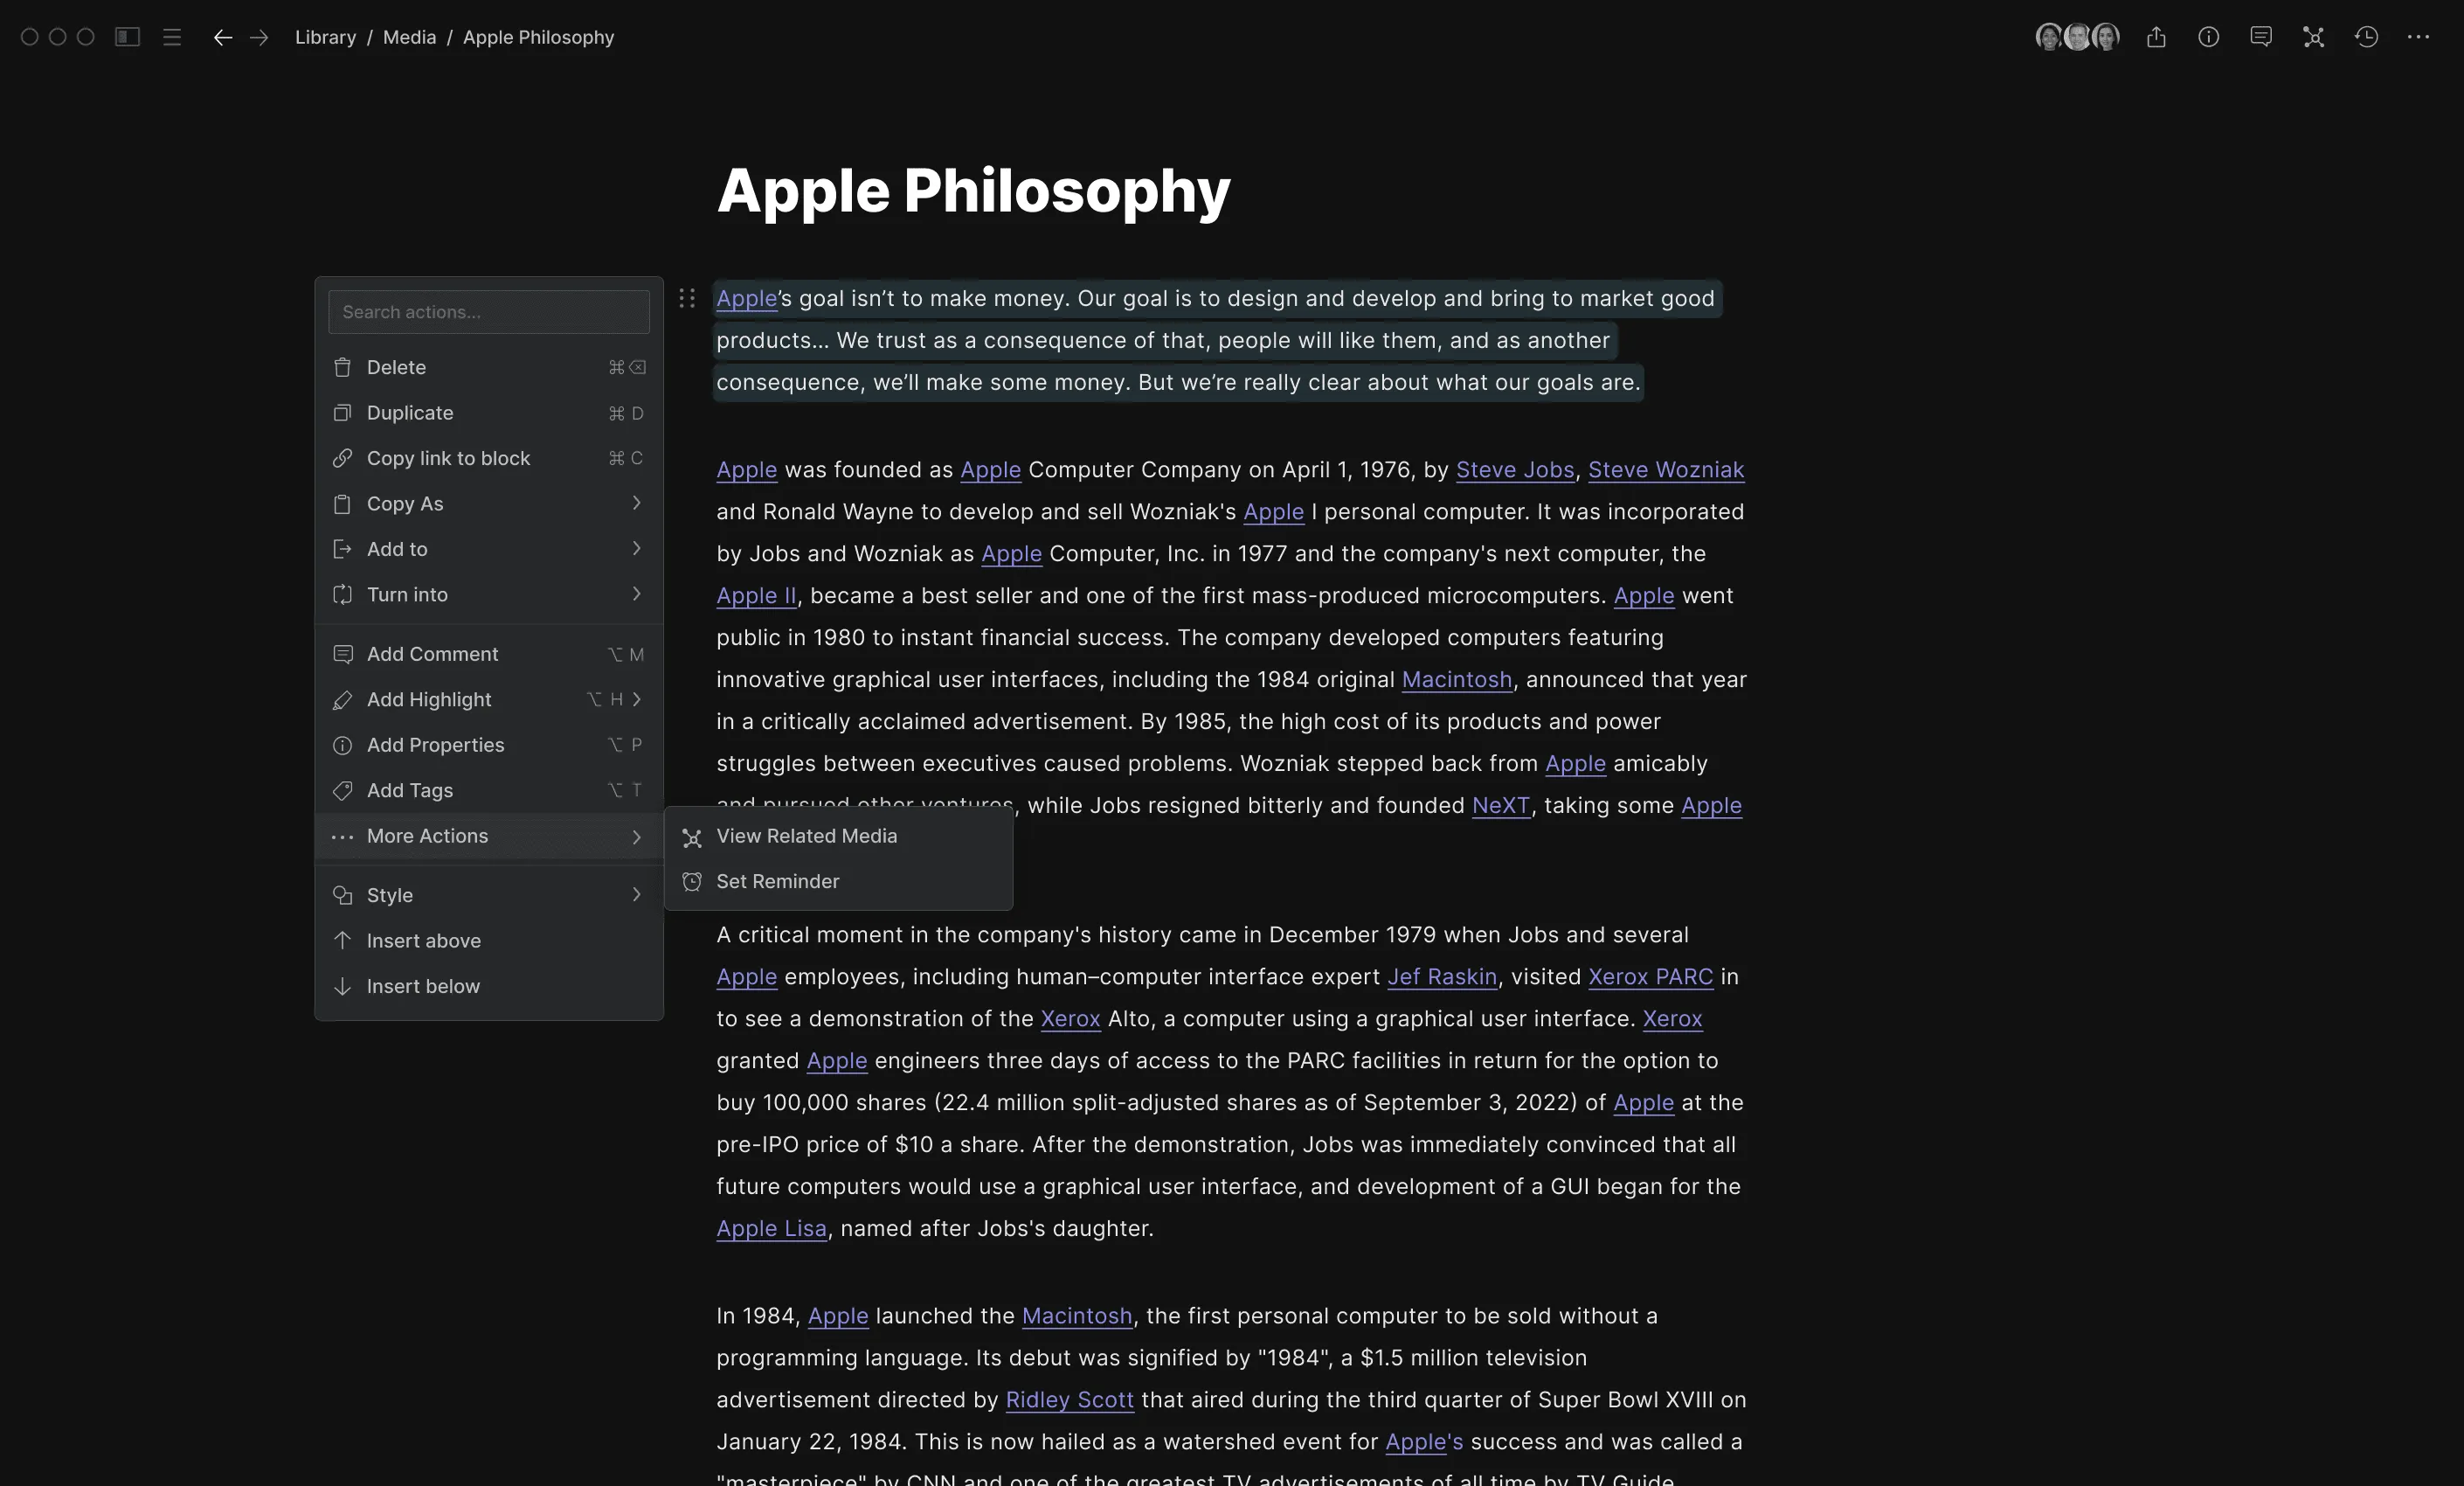Choose Insert below

(489, 986)
